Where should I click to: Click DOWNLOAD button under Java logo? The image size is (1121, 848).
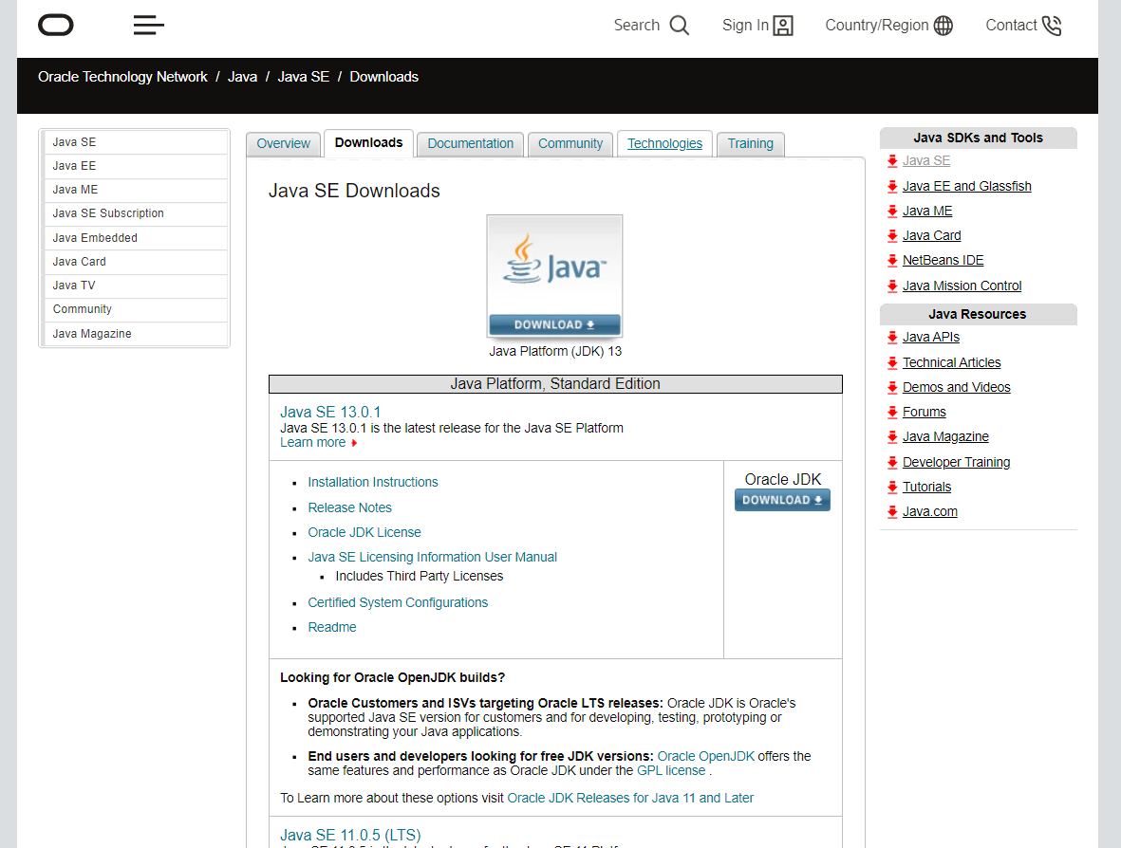pos(554,324)
